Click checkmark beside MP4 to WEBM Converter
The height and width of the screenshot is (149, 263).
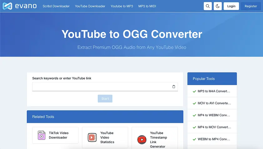[x=195, y=115]
